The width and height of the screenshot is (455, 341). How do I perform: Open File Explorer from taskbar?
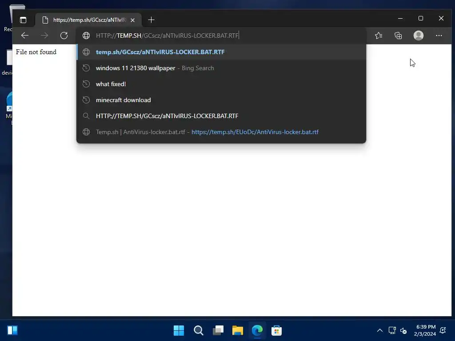click(238, 330)
